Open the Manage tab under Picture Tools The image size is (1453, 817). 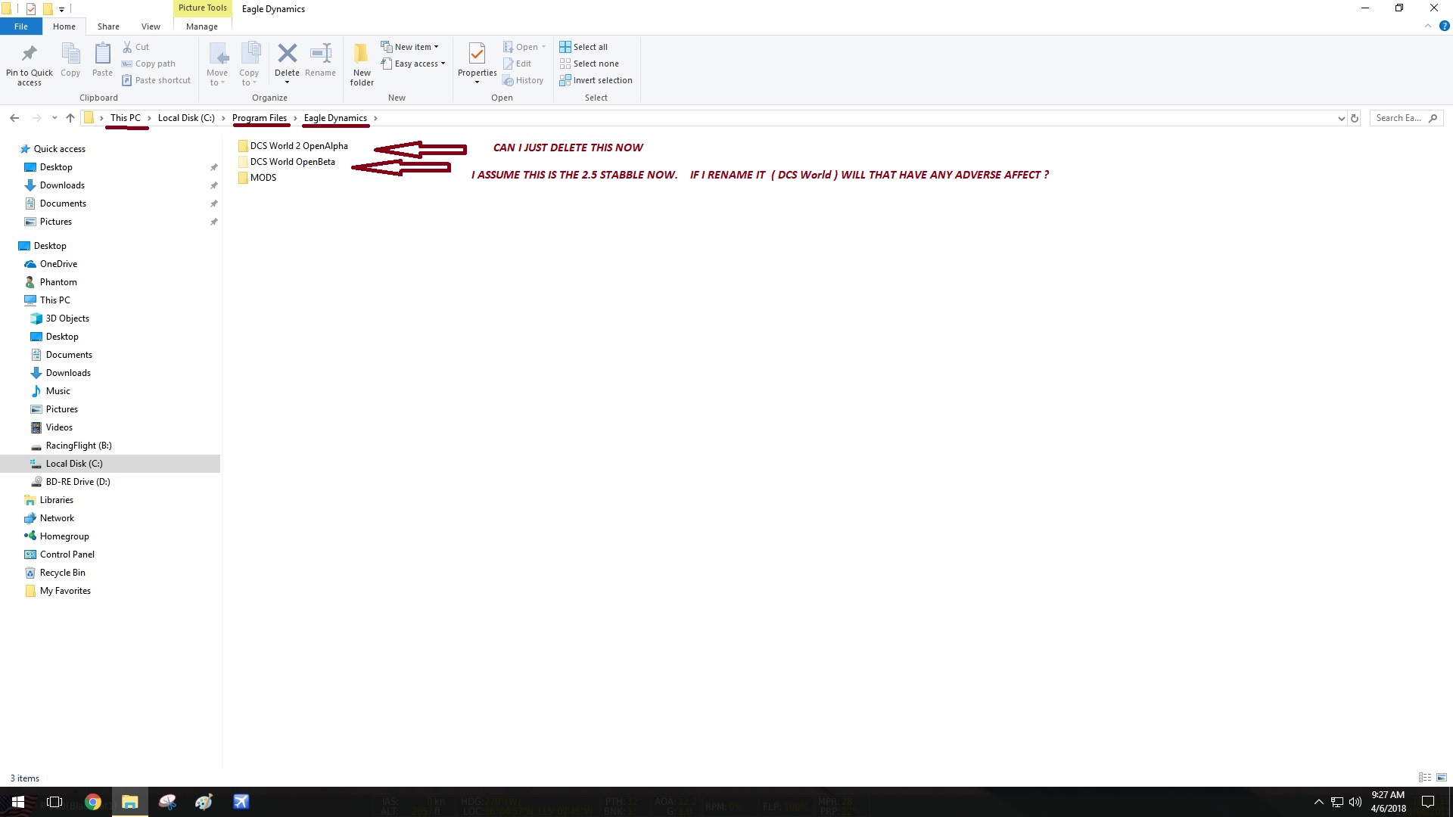[x=202, y=26]
